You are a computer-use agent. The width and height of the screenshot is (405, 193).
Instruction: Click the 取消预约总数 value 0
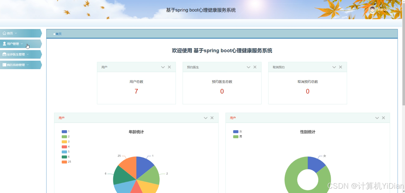coord(308,91)
